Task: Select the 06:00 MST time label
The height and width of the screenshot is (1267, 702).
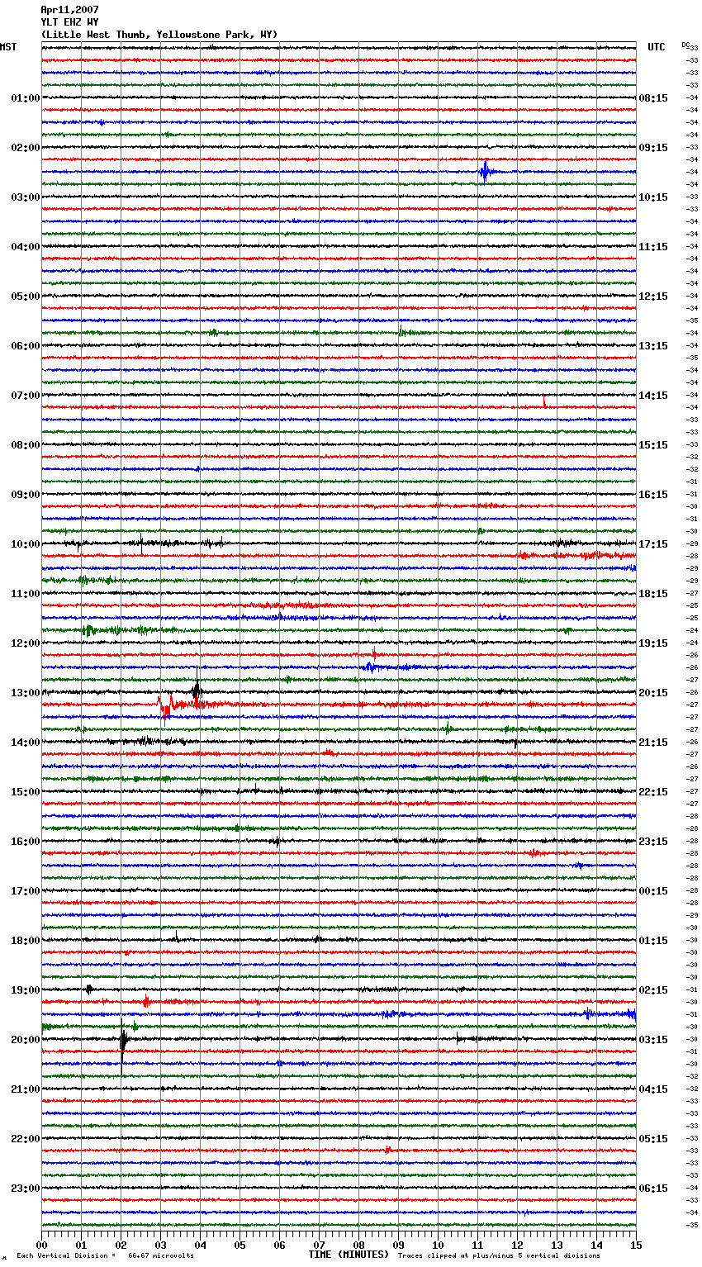Action: tap(25, 346)
